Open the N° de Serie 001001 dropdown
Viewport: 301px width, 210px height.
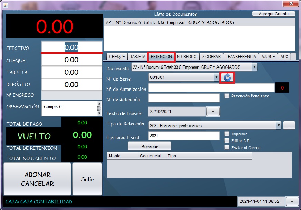[216, 77]
